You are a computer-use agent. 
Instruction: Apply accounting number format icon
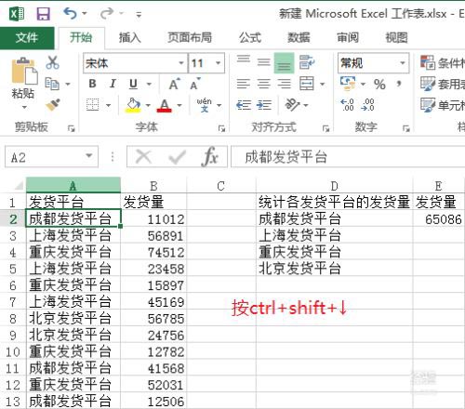point(348,84)
